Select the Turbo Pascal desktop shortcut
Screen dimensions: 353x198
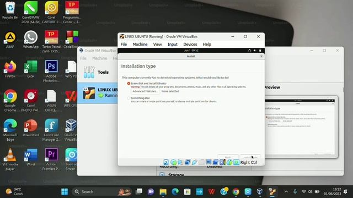51,42
